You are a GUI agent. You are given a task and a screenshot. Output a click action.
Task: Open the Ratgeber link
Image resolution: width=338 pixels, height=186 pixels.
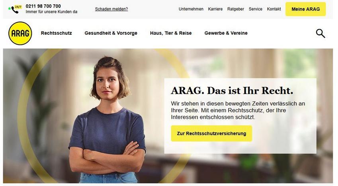(236, 9)
